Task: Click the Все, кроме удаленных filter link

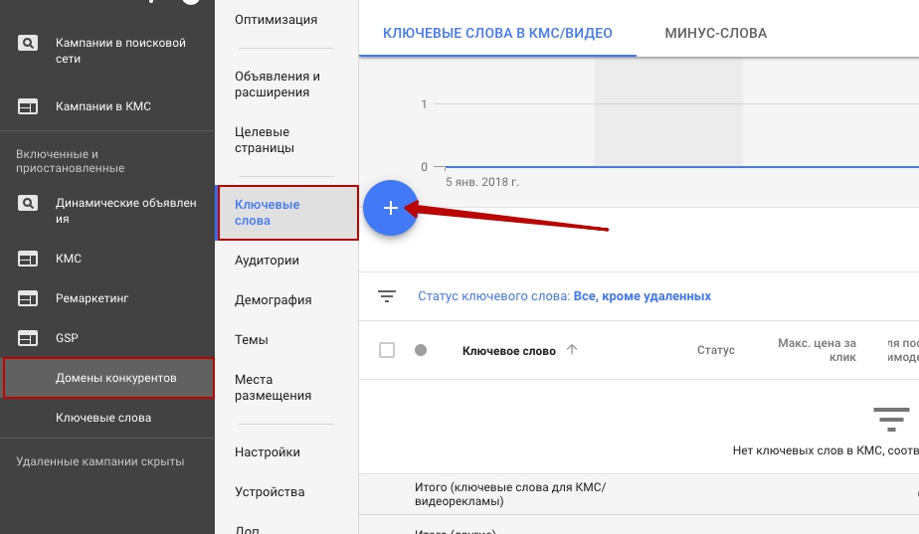Action: pos(643,296)
